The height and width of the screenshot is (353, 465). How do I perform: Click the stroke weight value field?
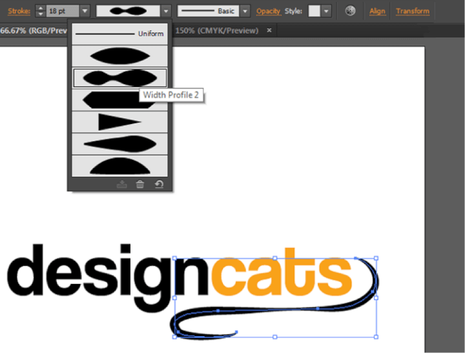click(63, 11)
